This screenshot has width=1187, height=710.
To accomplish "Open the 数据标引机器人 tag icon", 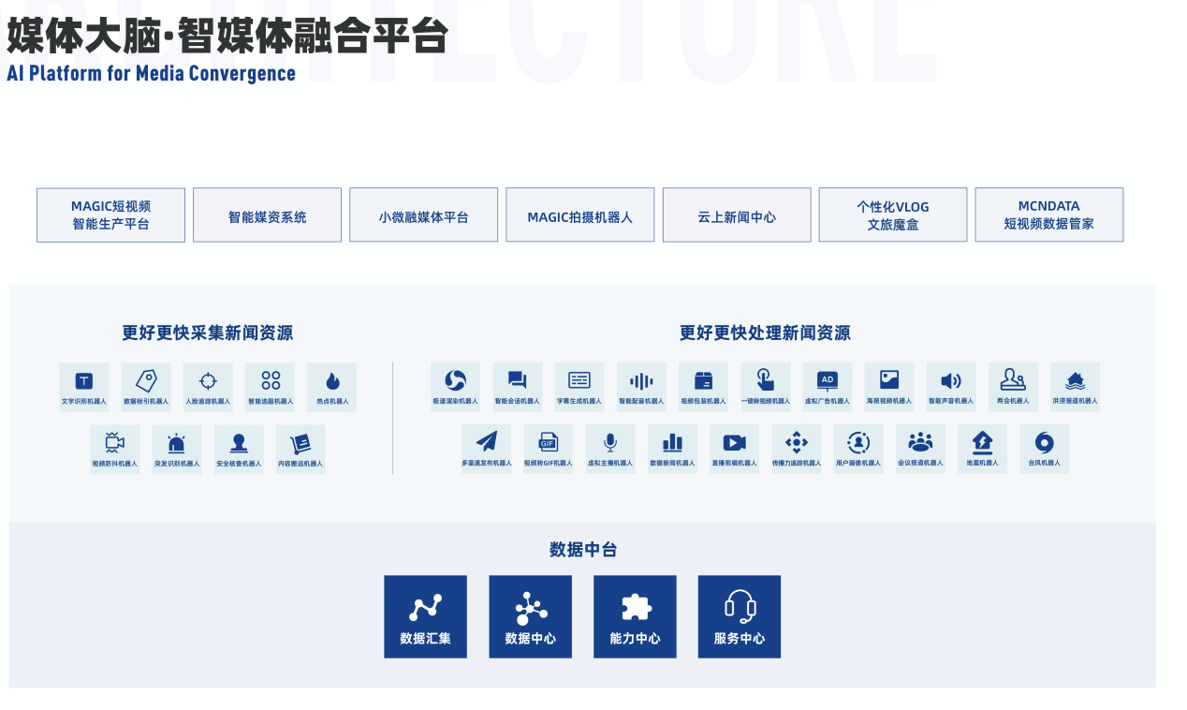I will [x=146, y=380].
